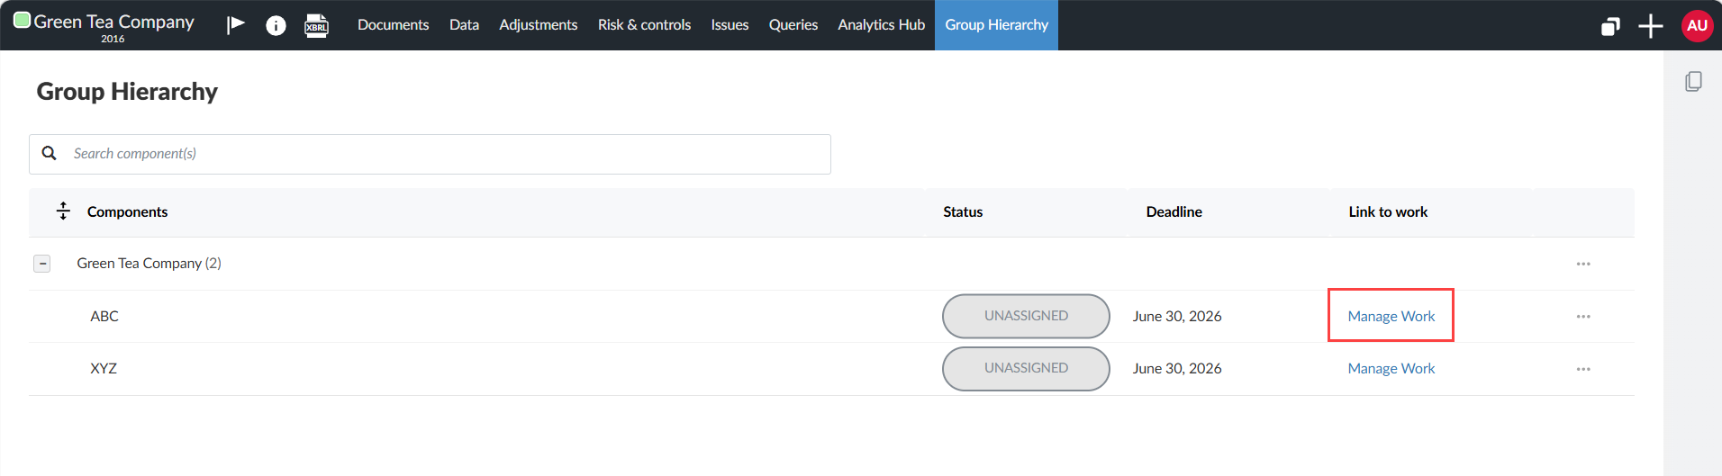Image resolution: width=1722 pixels, height=476 pixels.
Task: Open Risk & controls menu
Action: 644,25
